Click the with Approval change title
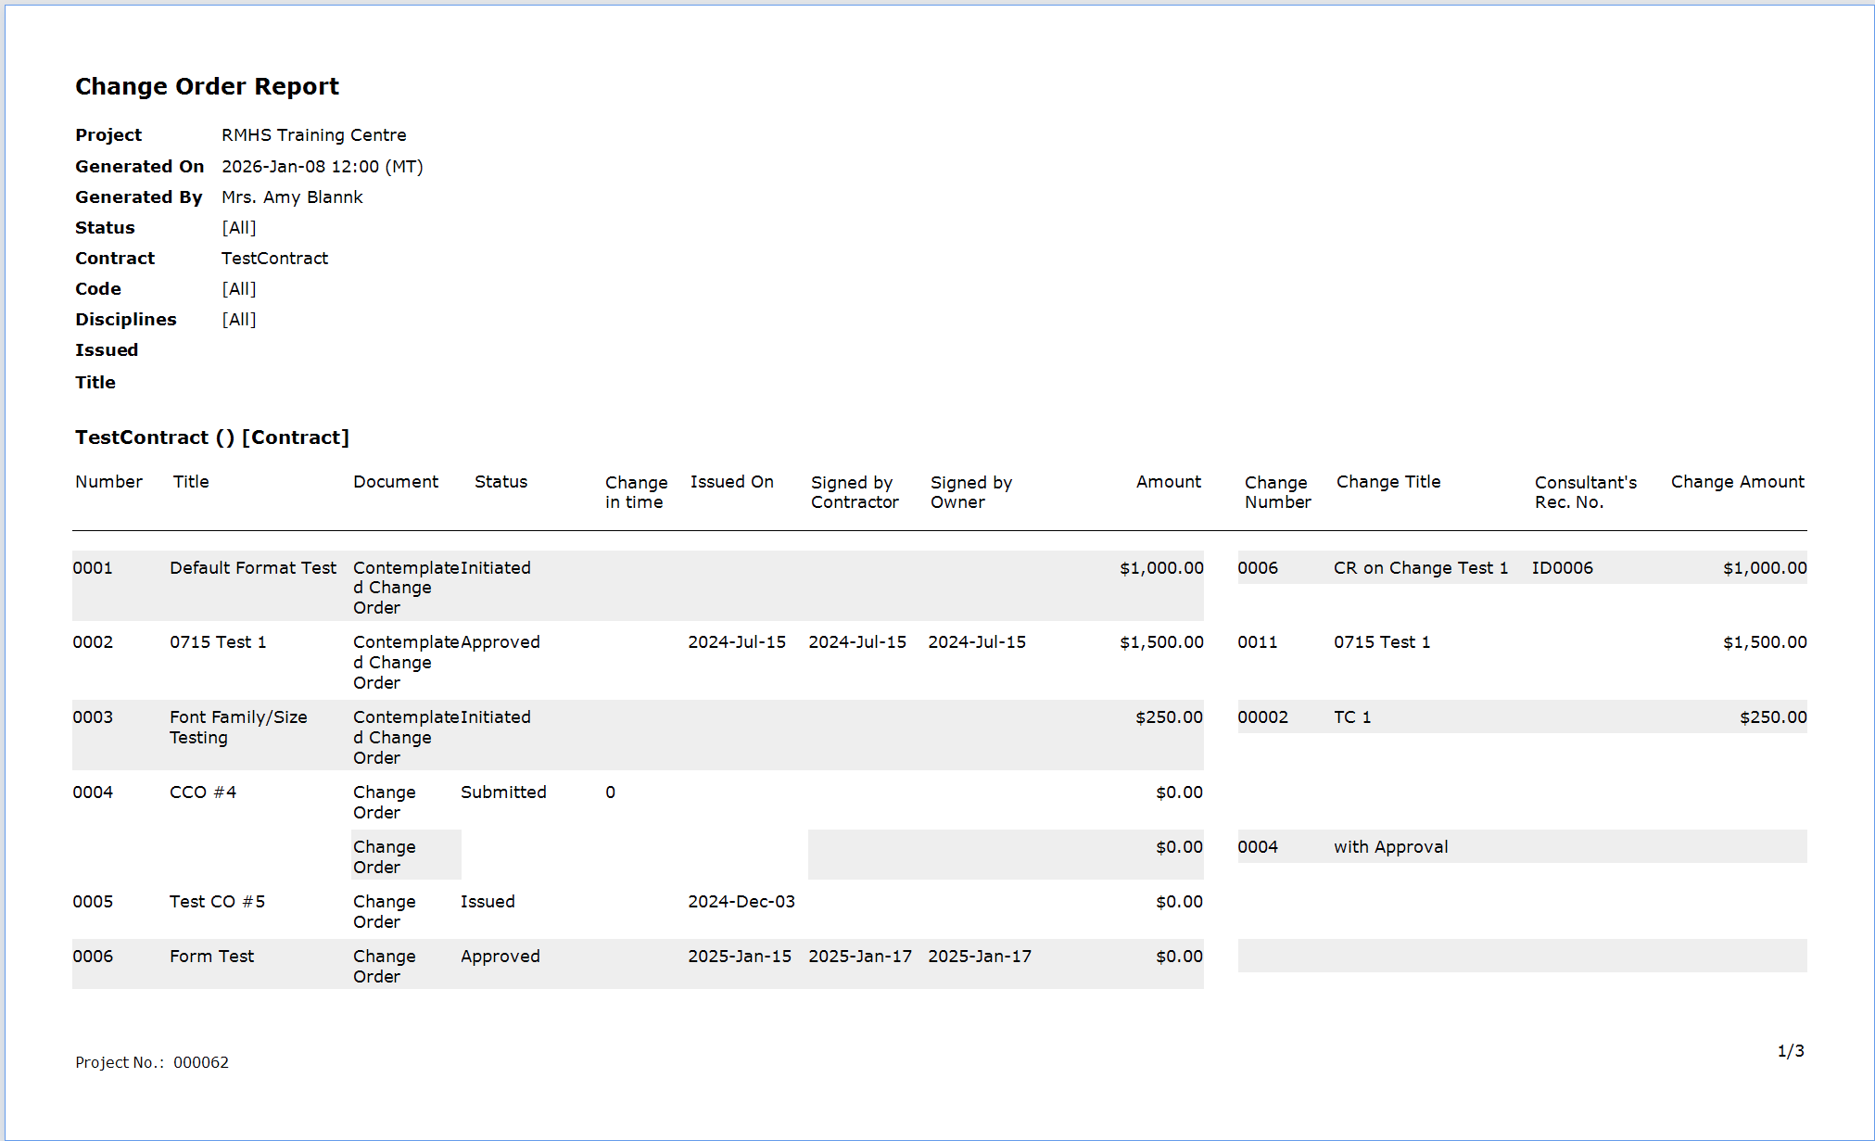Screen dimensions: 1875x1141 pos(1391,847)
